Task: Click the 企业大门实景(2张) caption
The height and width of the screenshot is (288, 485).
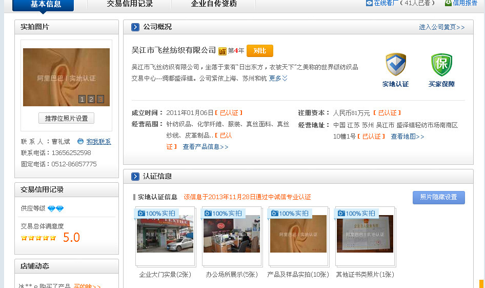Action: [x=165, y=275]
